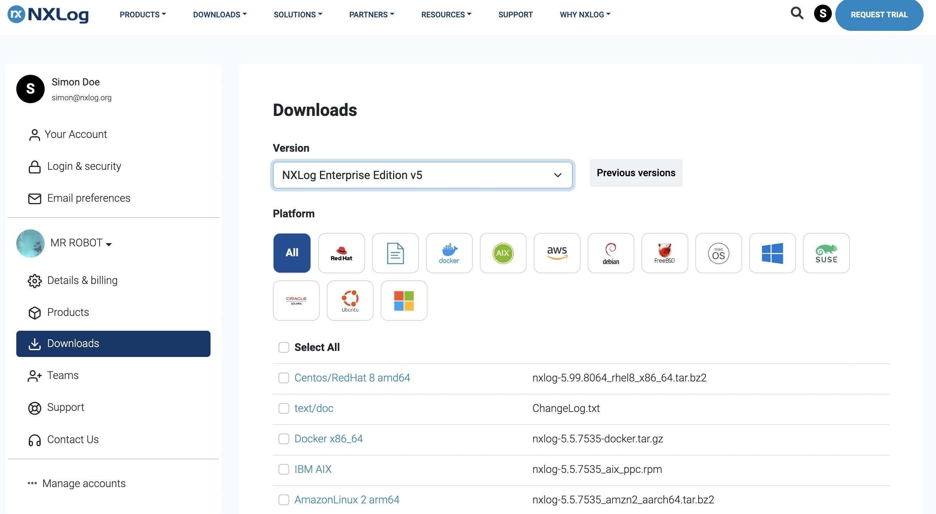
Task: Select the Debian platform filter
Action: (611, 253)
